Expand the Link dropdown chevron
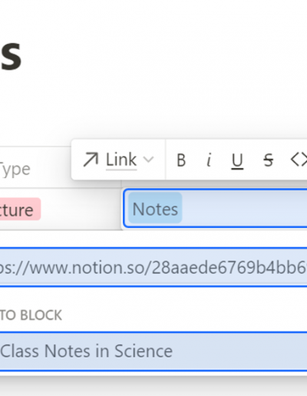 (148, 160)
